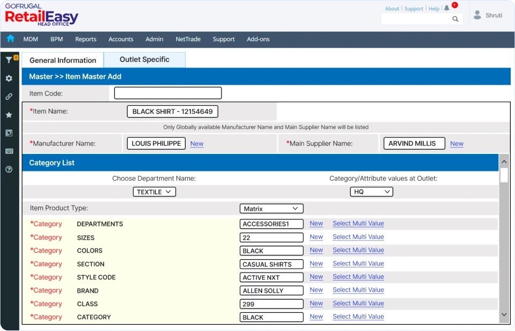Go to home via the orange home icon
The height and width of the screenshot is (331, 515).
10,39
